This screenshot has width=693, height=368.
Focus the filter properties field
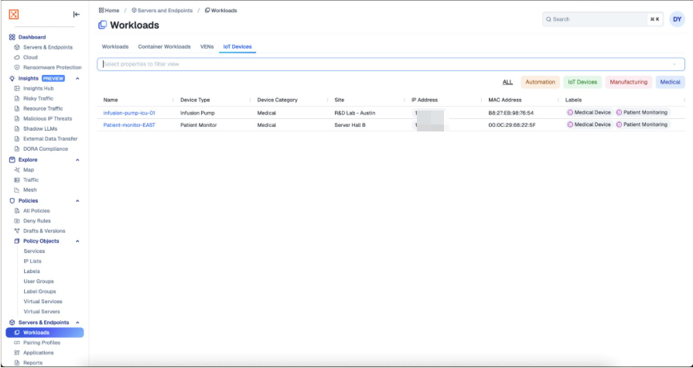(391, 64)
